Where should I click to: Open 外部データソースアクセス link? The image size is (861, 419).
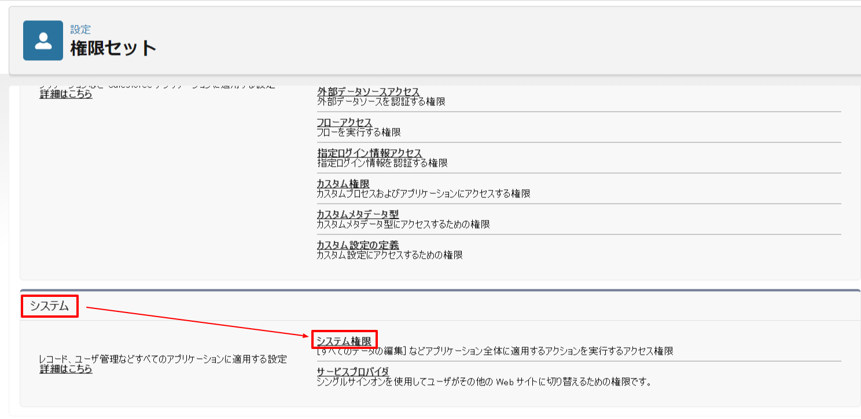[368, 91]
